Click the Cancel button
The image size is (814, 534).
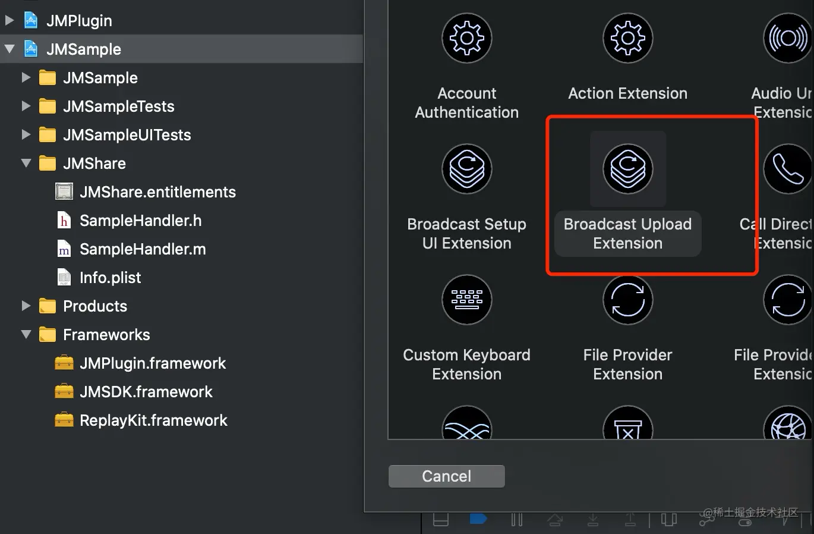pos(446,476)
